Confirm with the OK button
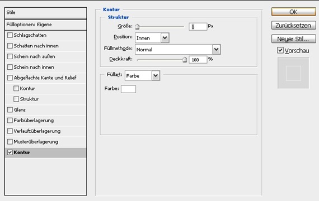 coord(294,12)
